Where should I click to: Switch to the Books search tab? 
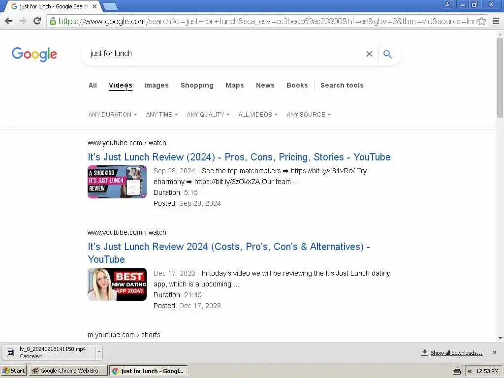[x=297, y=85]
